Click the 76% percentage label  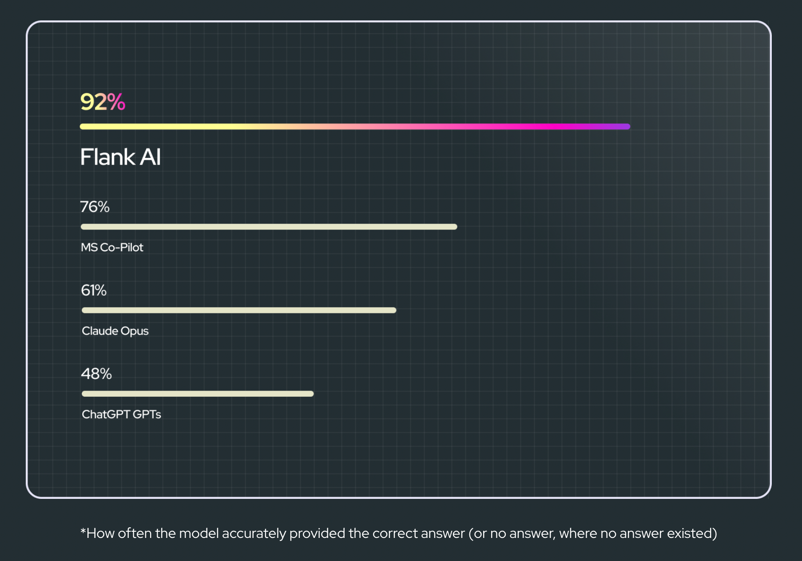(95, 207)
